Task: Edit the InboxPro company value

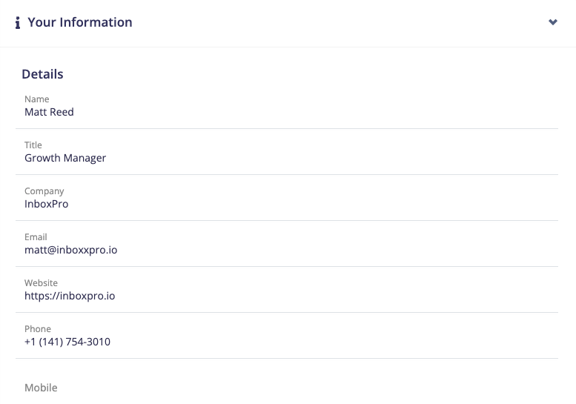Action: pos(46,204)
